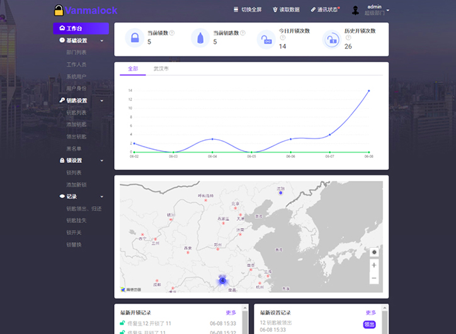The width and height of the screenshot is (456, 334).
Task: Collapse the 基础设置 menu section
Action: [101, 41]
